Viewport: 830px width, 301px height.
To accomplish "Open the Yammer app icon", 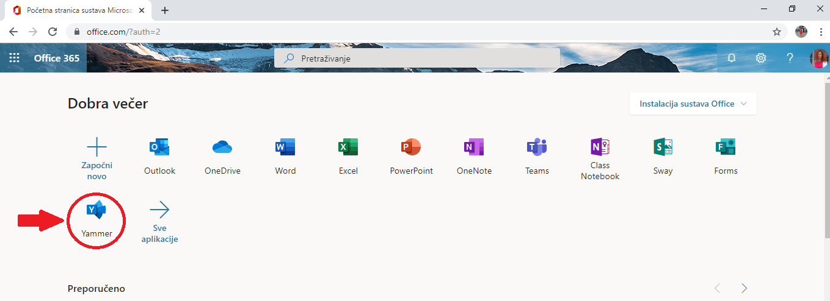I will coord(96,210).
